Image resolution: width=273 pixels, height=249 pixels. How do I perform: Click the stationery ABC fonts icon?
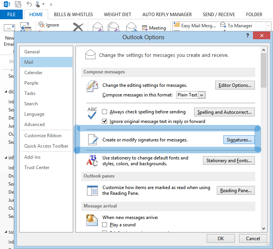coord(92,161)
